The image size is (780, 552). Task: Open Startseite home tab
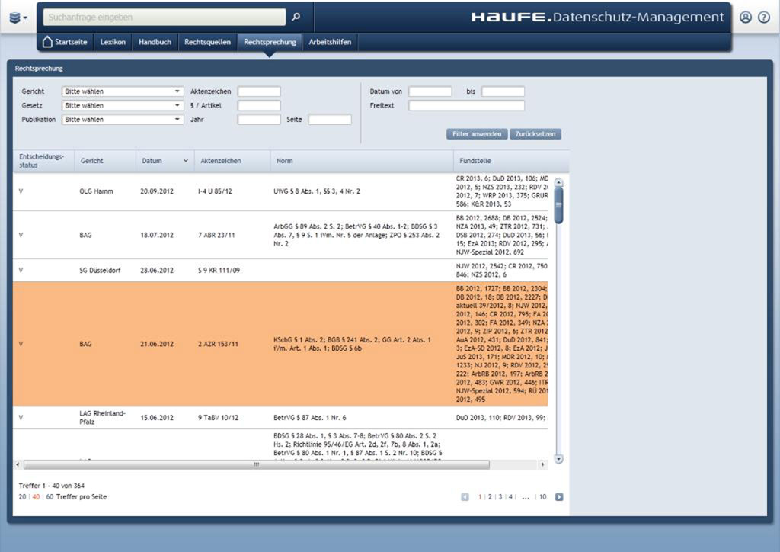[66, 42]
